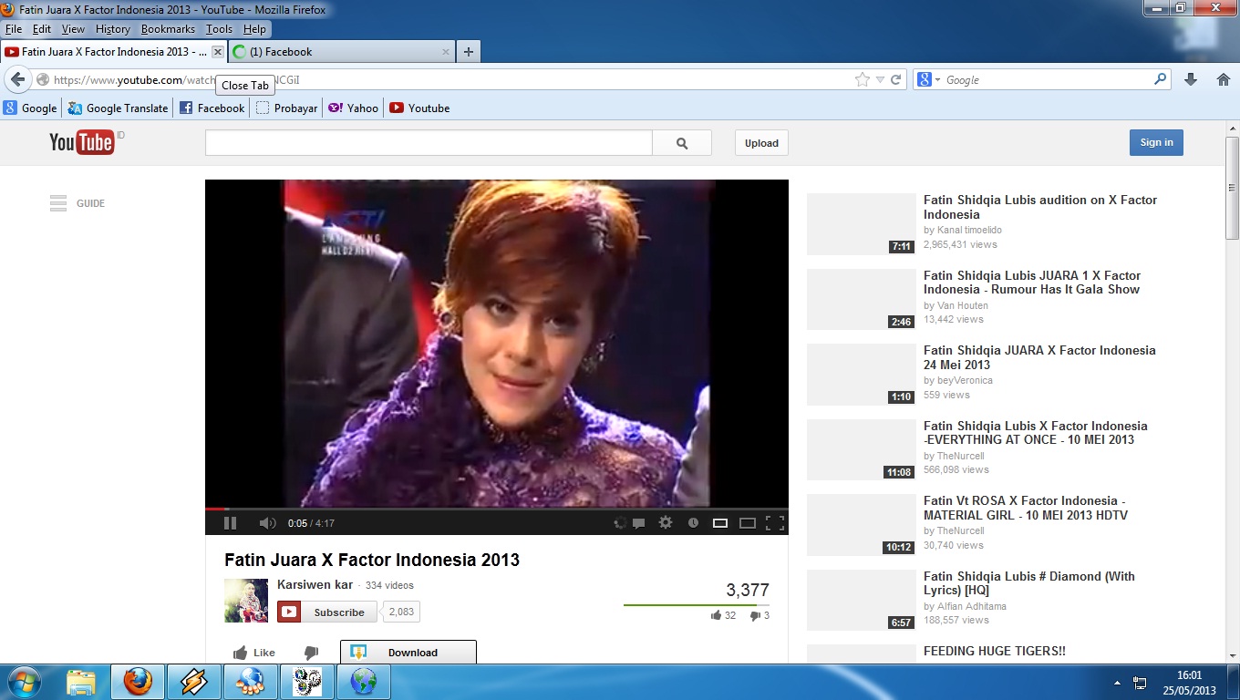This screenshot has width=1240, height=700.
Task: Enter fullscreen video mode
Action: [775, 523]
